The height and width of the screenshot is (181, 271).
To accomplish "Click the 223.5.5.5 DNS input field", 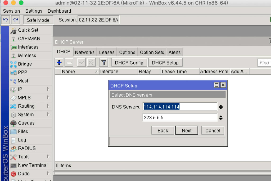I will pos(179,118).
